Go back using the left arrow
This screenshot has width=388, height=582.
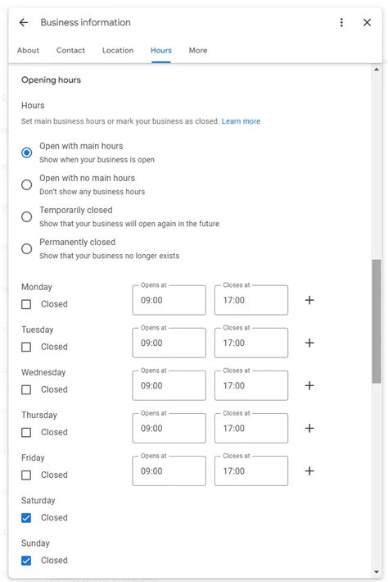tap(24, 23)
